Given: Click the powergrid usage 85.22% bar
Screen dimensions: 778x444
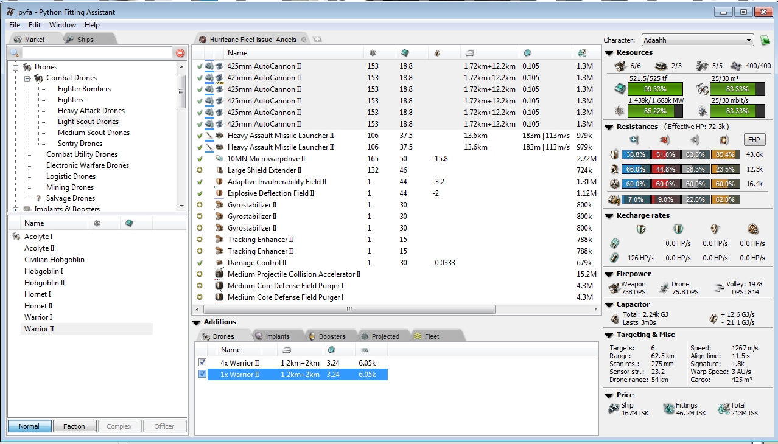Looking at the screenshot, I should point(656,111).
